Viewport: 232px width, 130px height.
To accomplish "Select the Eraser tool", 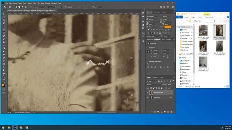I will click(x=4, y=45).
